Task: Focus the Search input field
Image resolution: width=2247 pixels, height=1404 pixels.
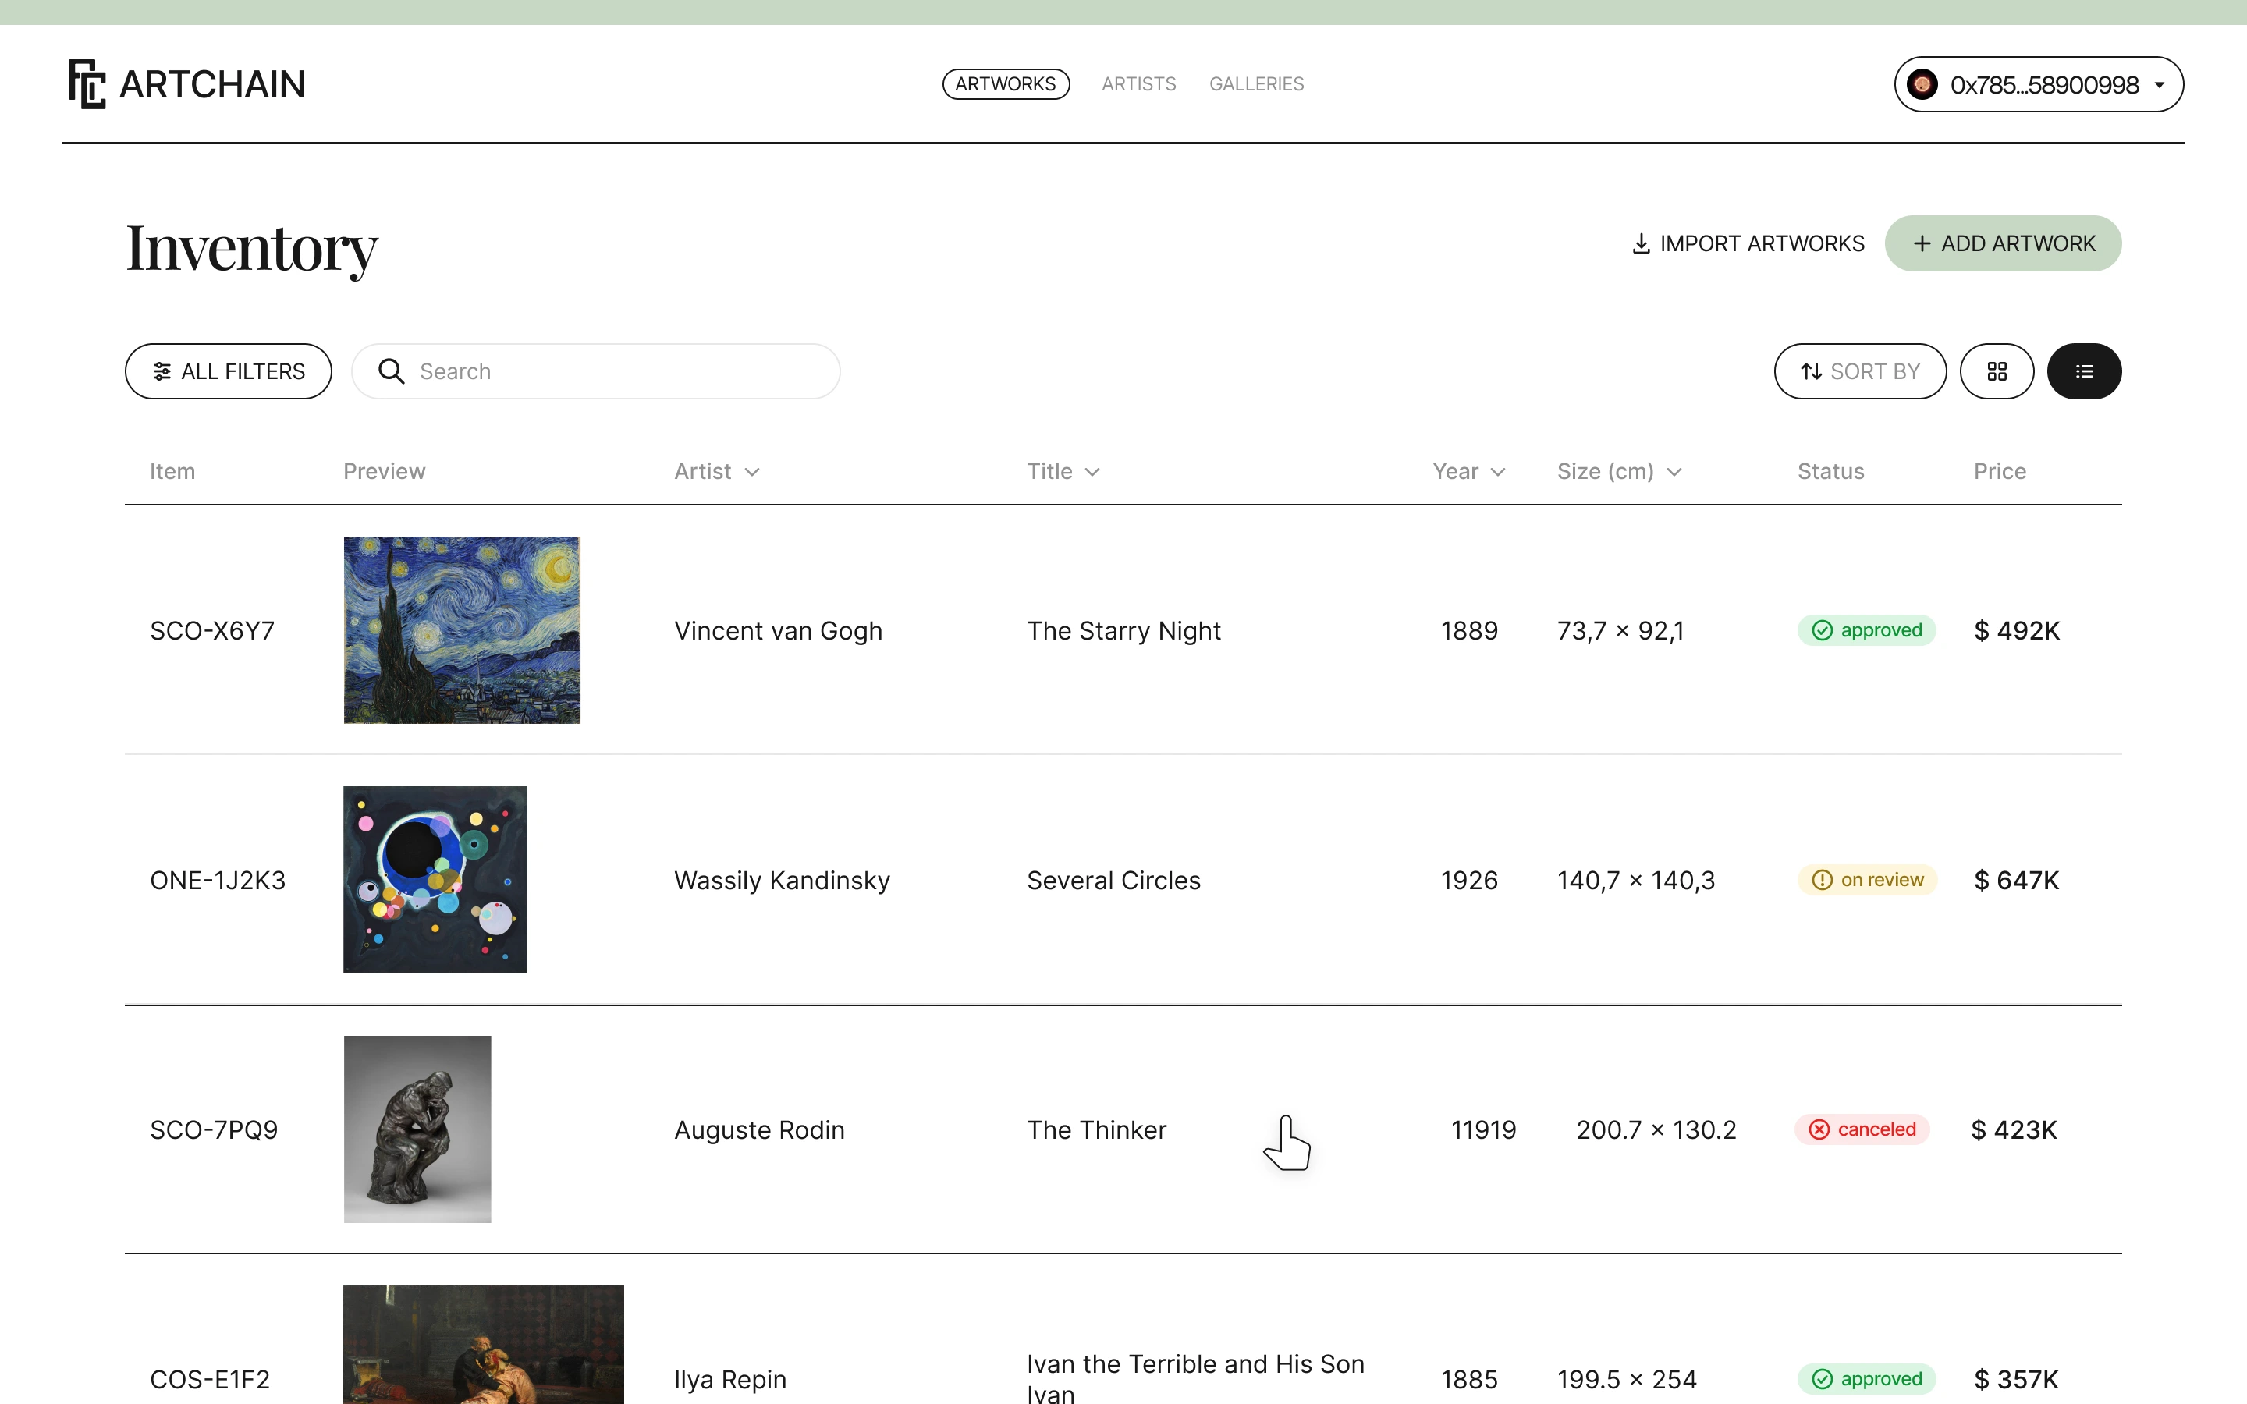Action: 596,371
